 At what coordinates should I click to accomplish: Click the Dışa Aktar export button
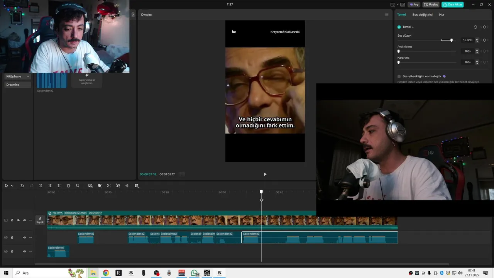tap(452, 5)
